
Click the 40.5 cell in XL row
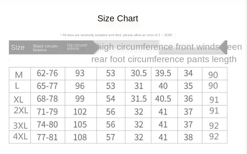[x=163, y=99]
